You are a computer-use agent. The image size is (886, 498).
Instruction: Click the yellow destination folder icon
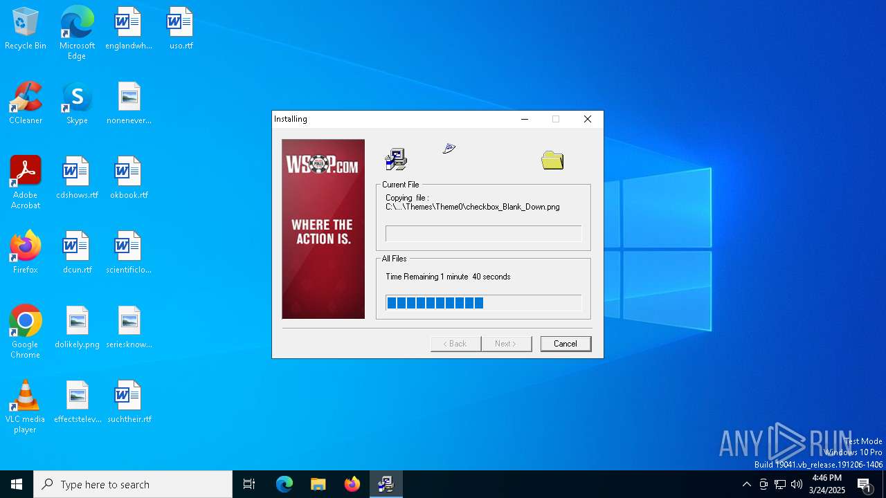(x=552, y=160)
